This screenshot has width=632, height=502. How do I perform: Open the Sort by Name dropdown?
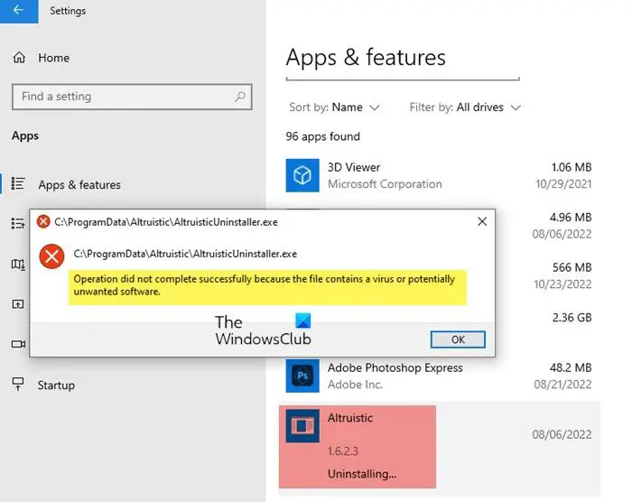334,107
